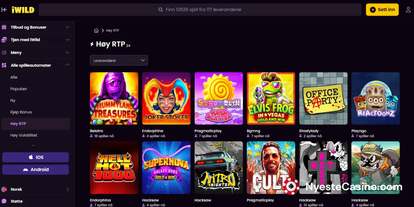
Task: Open the Reactoonz game
Action: pyautogui.click(x=376, y=99)
